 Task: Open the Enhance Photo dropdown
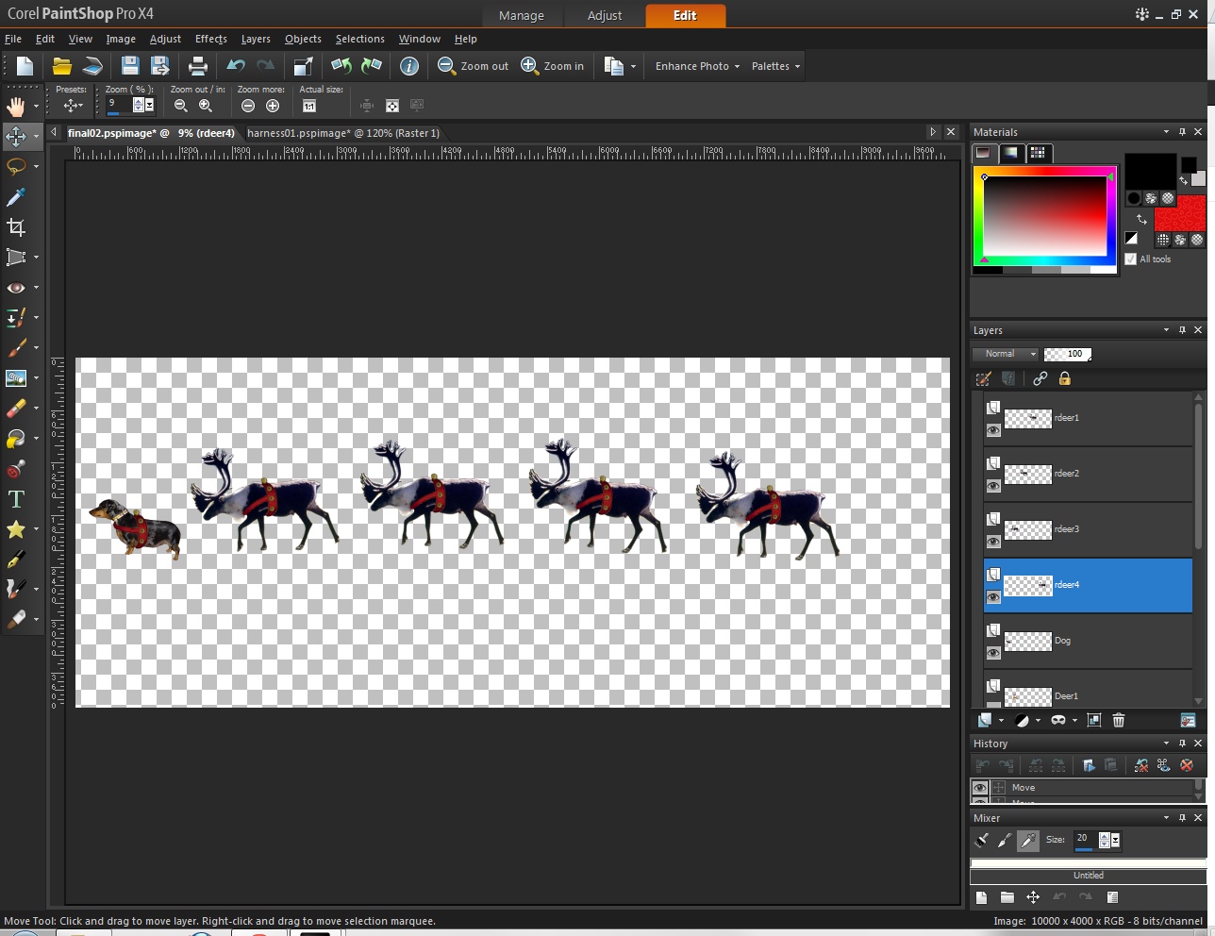(x=697, y=66)
